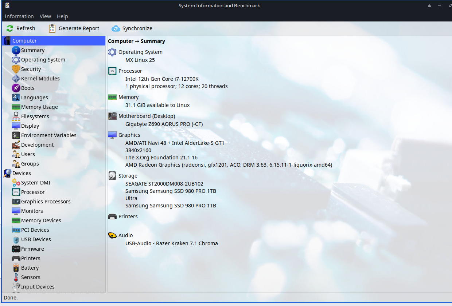
Task: Click the Battery icon in sidebar
Action: pos(16,268)
